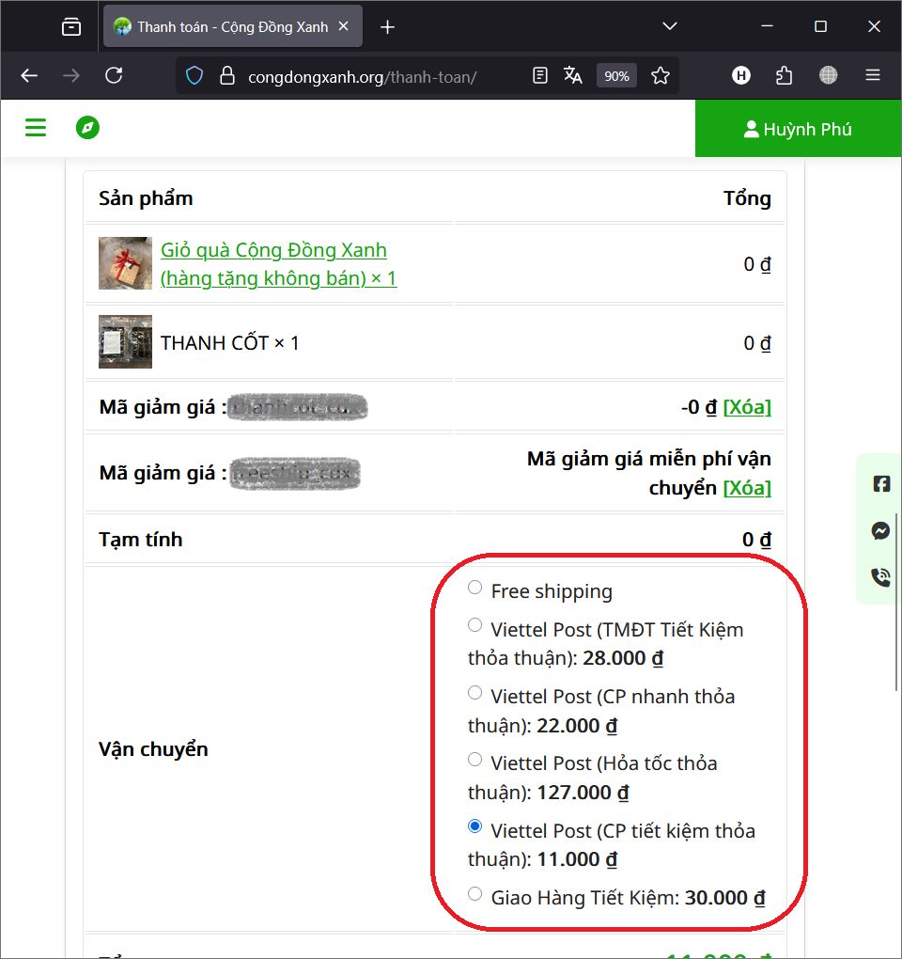Go back to the previous page

[x=29, y=75]
